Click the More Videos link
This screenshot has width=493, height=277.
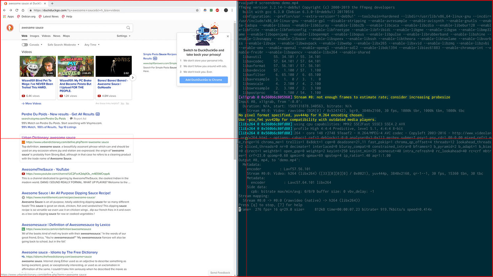click(x=31, y=103)
